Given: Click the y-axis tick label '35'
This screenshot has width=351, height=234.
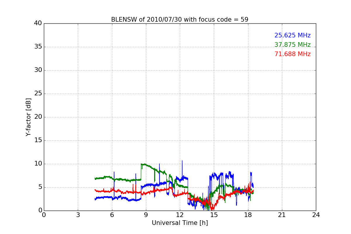Looking at the screenshot, I should pos(38,47).
